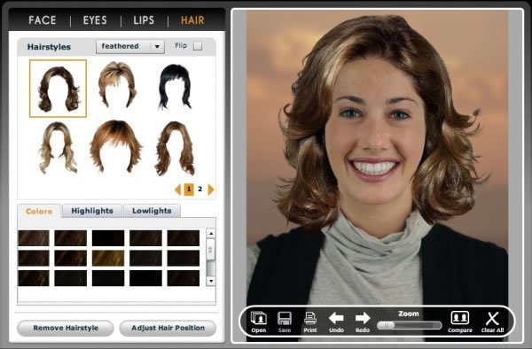Pick the middle swatch in the top row
Viewport: 532px width, 349px height.
[x=108, y=238]
